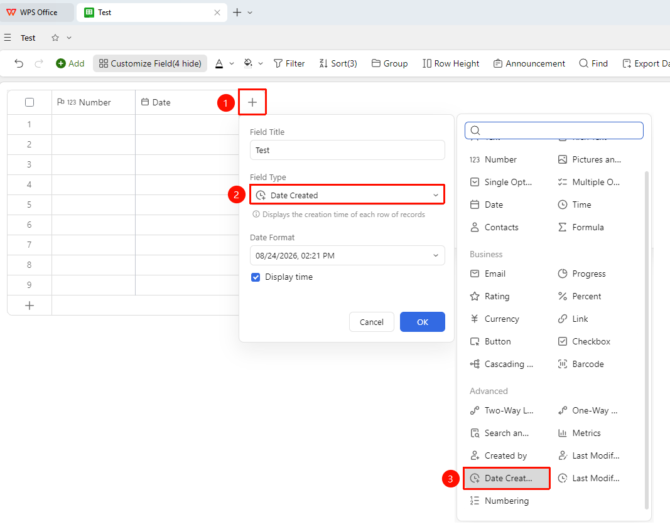Select the Metrics field type

pyautogui.click(x=579, y=433)
